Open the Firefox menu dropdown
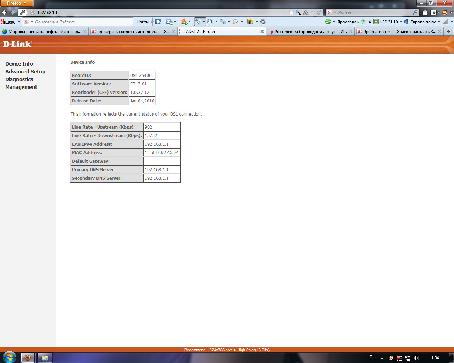Screen dimensions: 454x363 click(x=16, y=3)
